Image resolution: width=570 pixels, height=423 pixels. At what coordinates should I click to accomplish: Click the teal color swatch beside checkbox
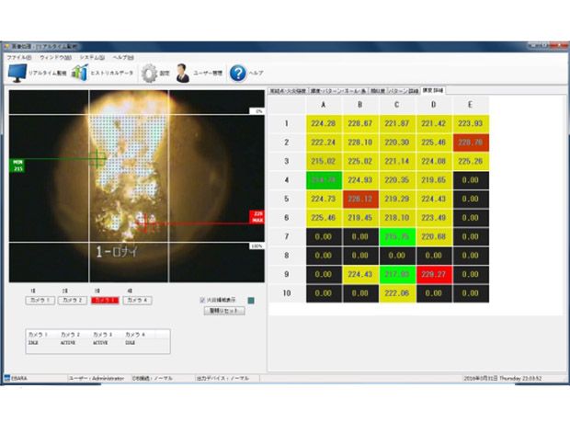pyautogui.click(x=250, y=300)
